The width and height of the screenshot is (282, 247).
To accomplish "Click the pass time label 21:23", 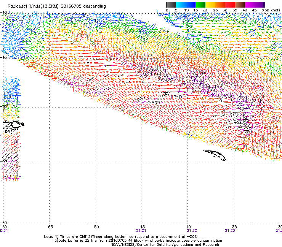I will click(230, 231).
